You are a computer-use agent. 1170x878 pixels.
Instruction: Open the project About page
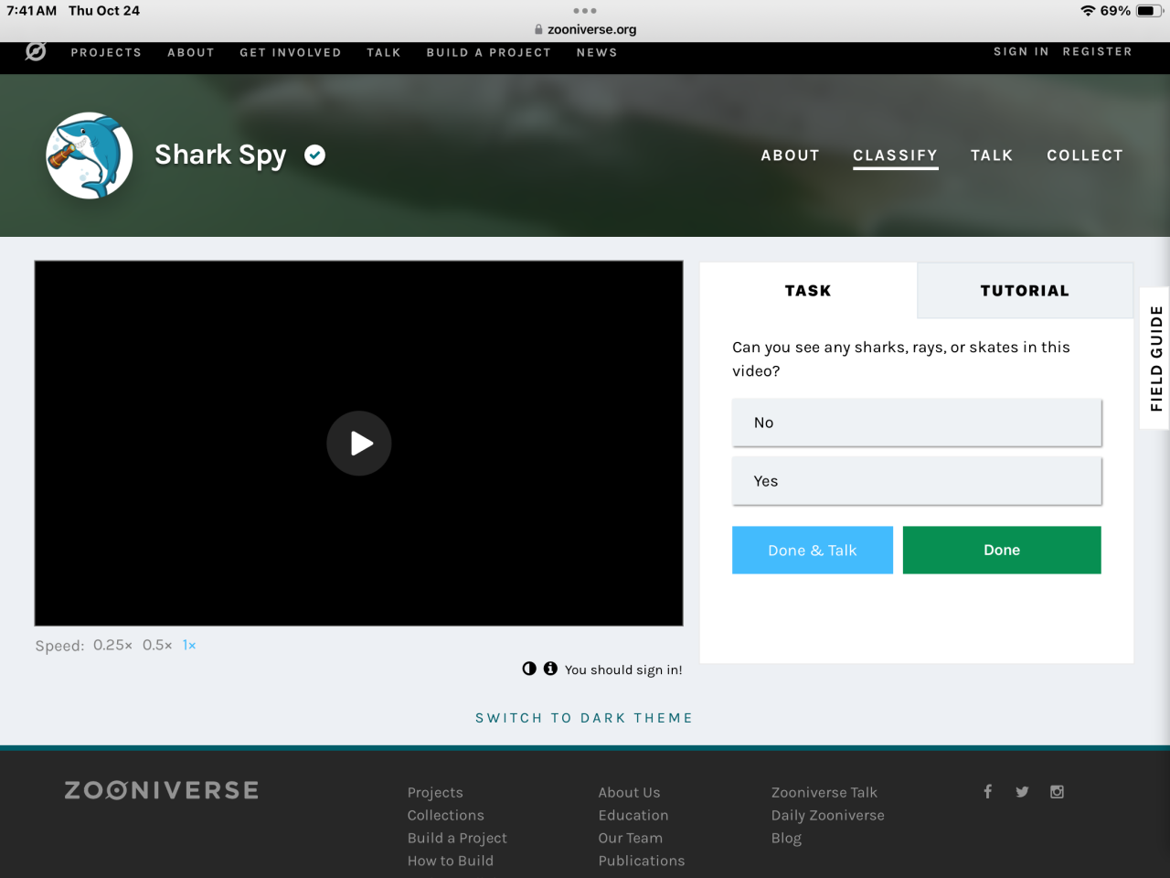click(x=791, y=155)
